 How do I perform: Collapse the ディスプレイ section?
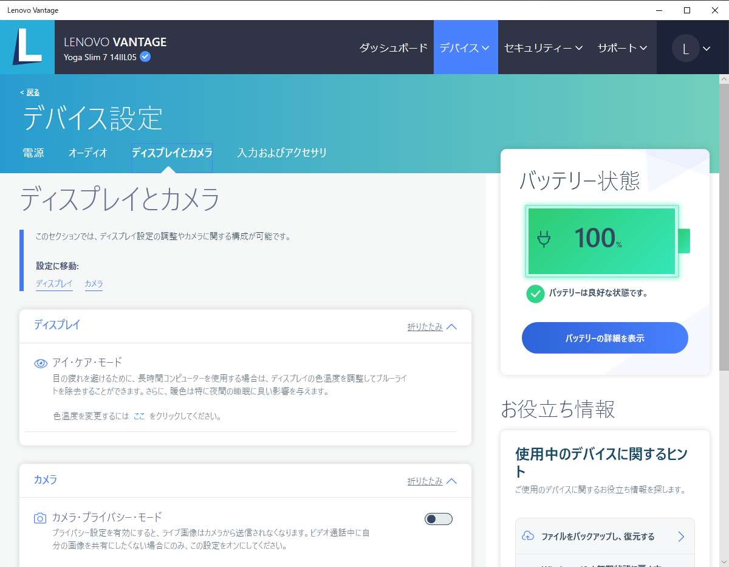pyautogui.click(x=432, y=326)
